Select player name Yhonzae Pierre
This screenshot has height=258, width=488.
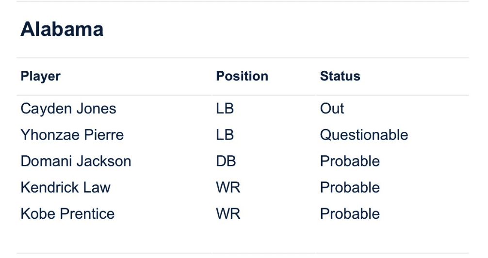tap(72, 135)
